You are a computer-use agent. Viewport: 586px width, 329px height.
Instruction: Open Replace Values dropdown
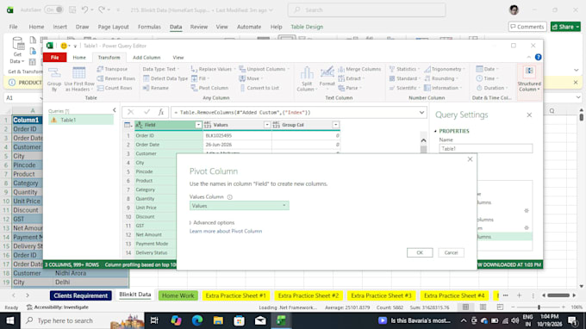point(213,69)
